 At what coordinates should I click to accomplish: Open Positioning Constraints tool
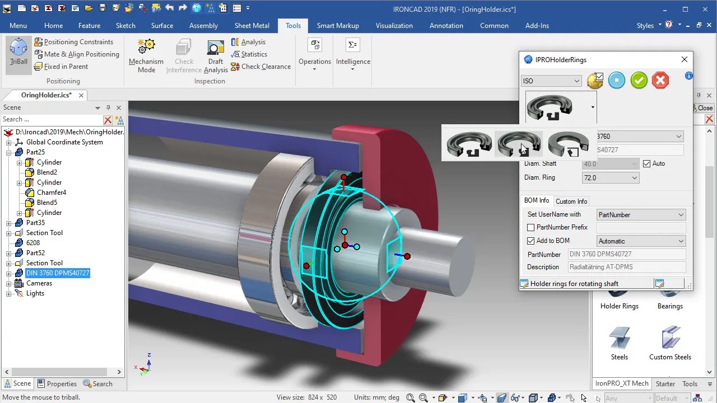click(73, 42)
